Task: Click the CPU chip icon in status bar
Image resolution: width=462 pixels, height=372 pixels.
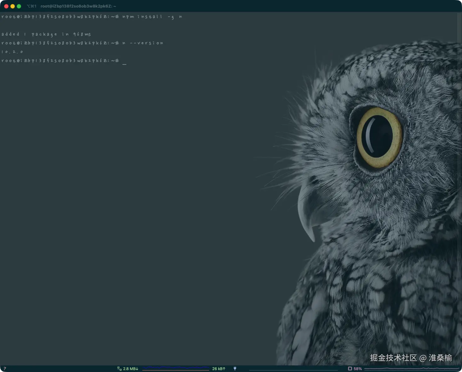Action: coord(350,369)
